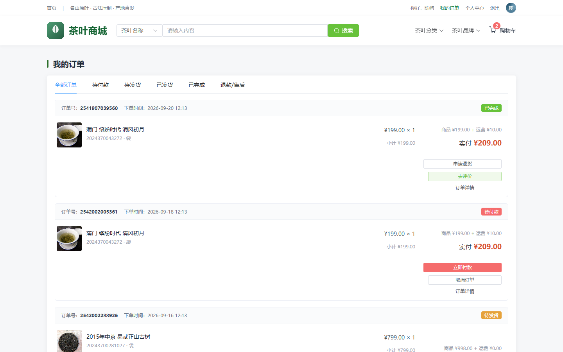563x352 pixels.
Task: Click 个人中心 link in top bar
Action: click(x=475, y=8)
